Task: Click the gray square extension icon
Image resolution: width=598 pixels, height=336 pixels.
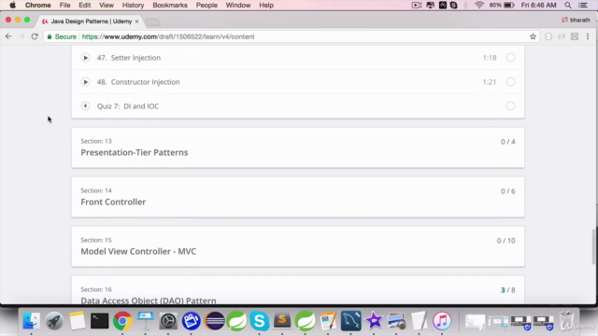Action: pos(575,36)
